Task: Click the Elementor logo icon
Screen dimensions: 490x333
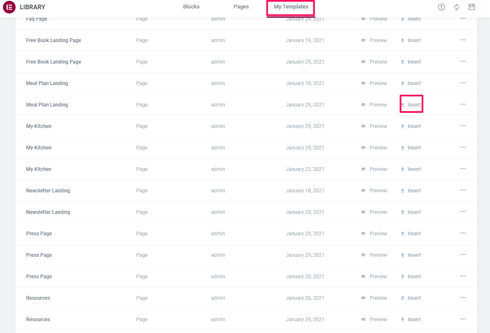Action: coord(9,7)
